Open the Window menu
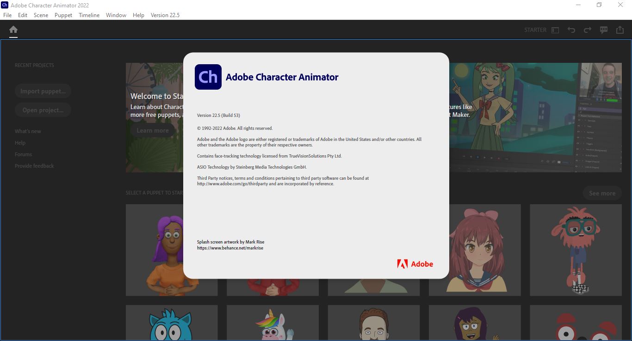 (x=116, y=15)
